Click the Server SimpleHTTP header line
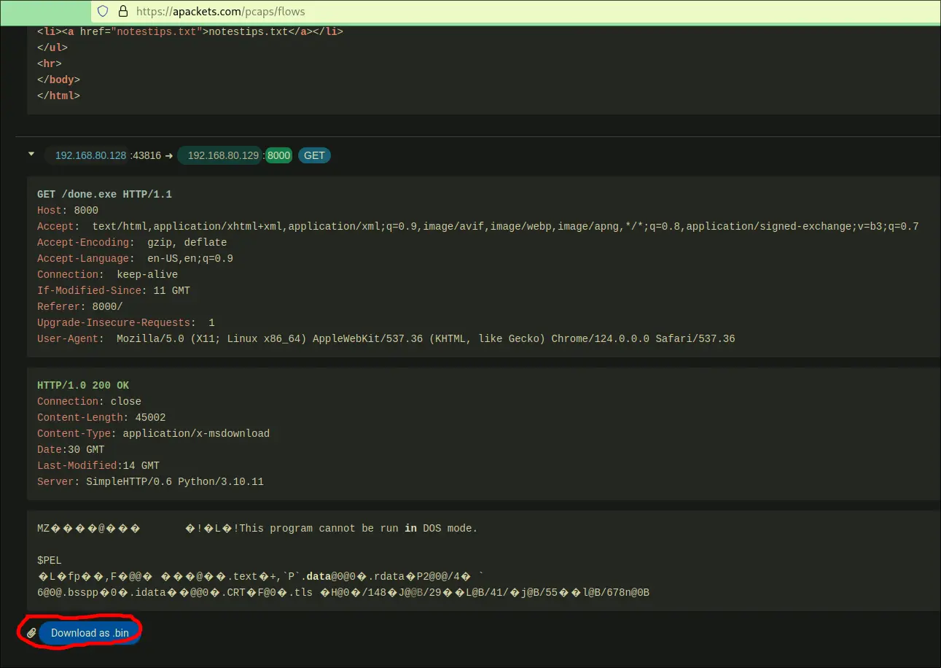Viewport: 941px width, 668px height. (150, 481)
